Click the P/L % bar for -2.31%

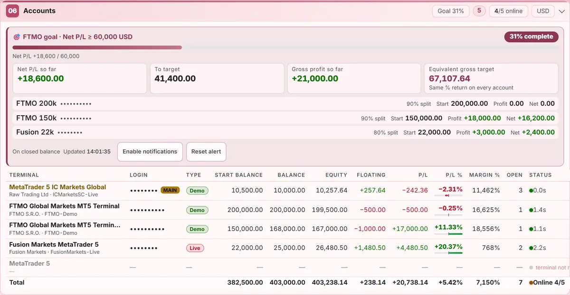pos(448,195)
